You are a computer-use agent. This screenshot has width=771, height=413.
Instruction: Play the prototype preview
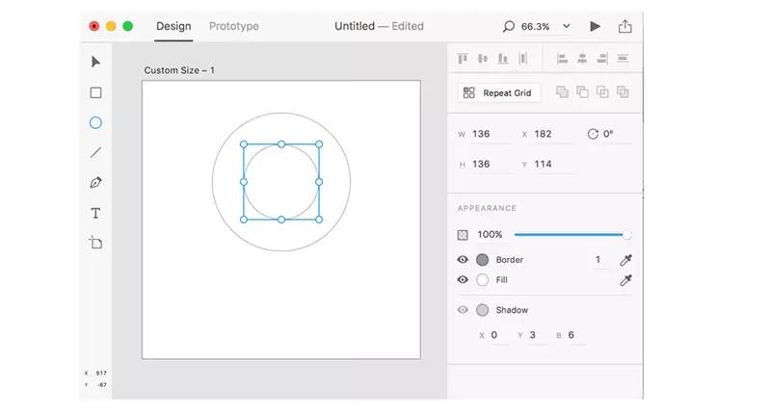[595, 26]
